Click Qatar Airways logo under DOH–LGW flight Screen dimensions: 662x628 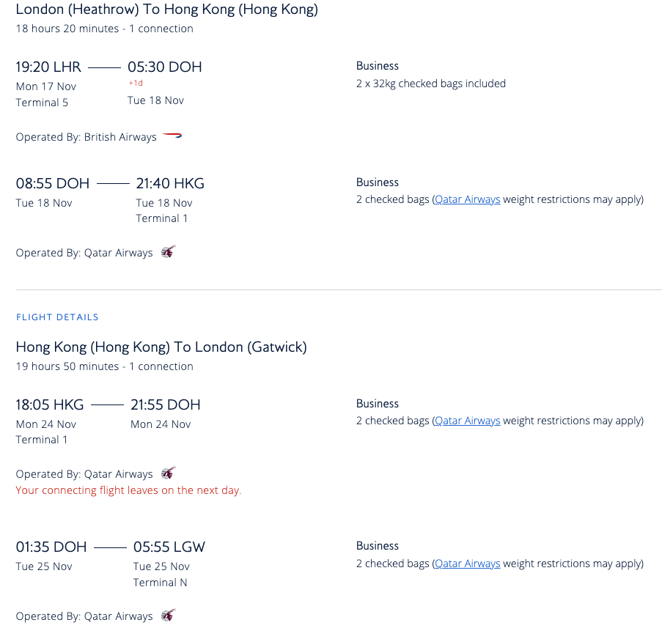pos(169,616)
